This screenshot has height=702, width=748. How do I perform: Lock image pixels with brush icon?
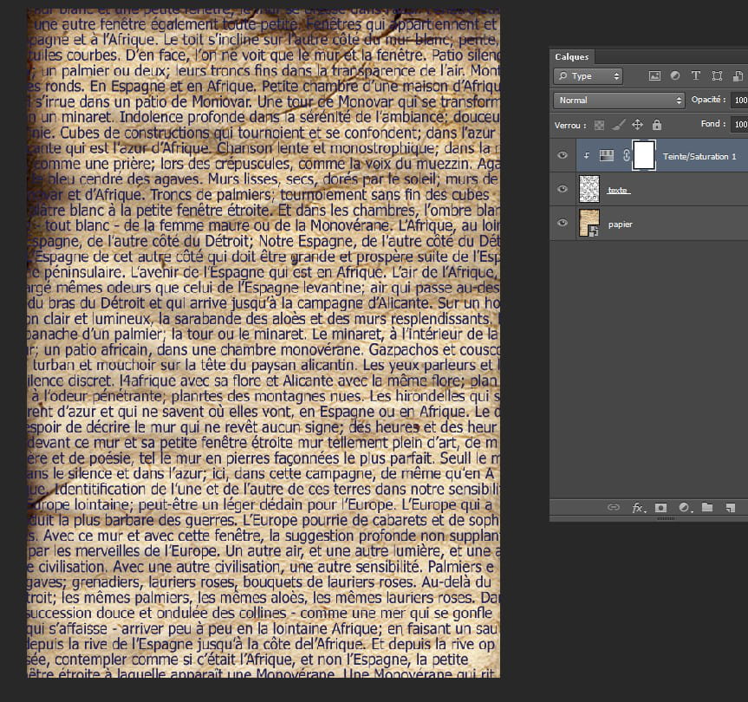point(618,126)
